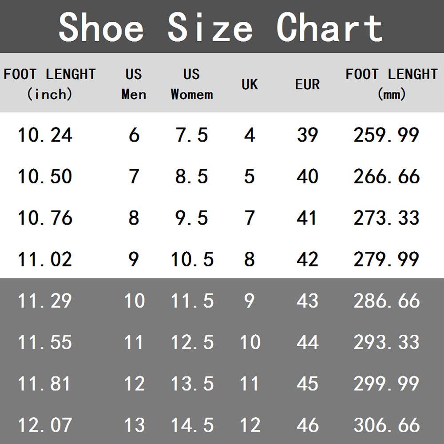Click the US Men column header
The image size is (444, 444).
(x=134, y=84)
